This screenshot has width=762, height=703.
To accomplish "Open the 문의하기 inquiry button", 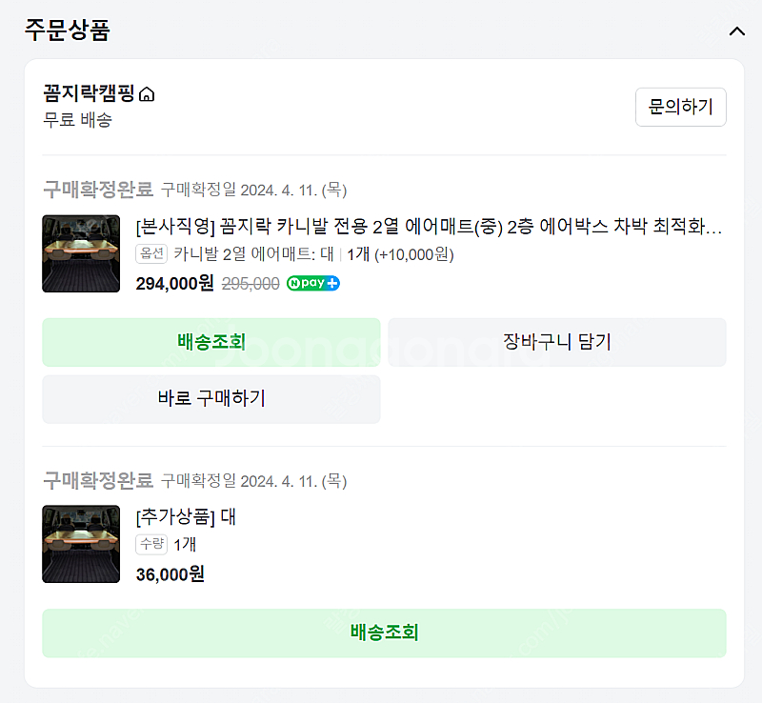I will 680,107.
